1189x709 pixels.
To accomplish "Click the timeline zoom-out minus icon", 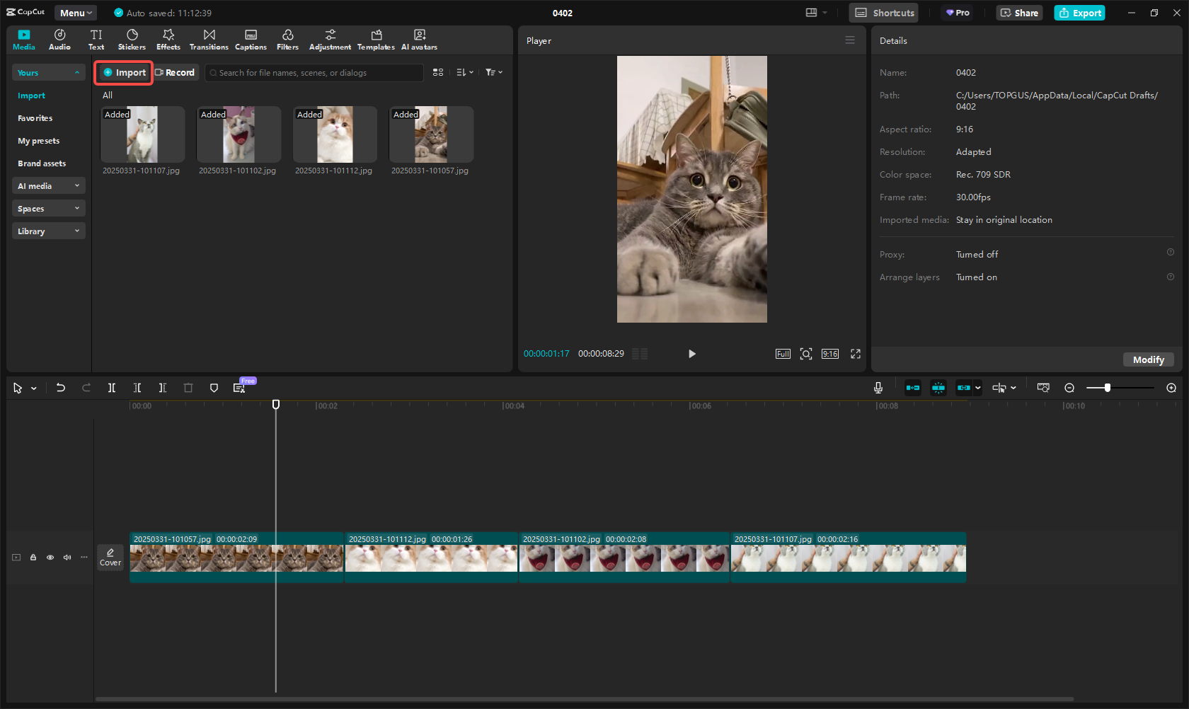I will [1069, 388].
